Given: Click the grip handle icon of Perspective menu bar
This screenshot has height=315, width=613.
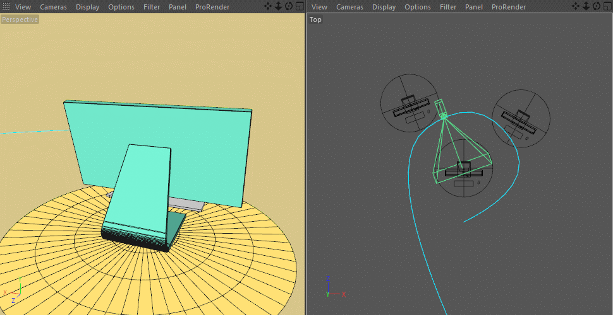Looking at the screenshot, I should coord(6,7).
